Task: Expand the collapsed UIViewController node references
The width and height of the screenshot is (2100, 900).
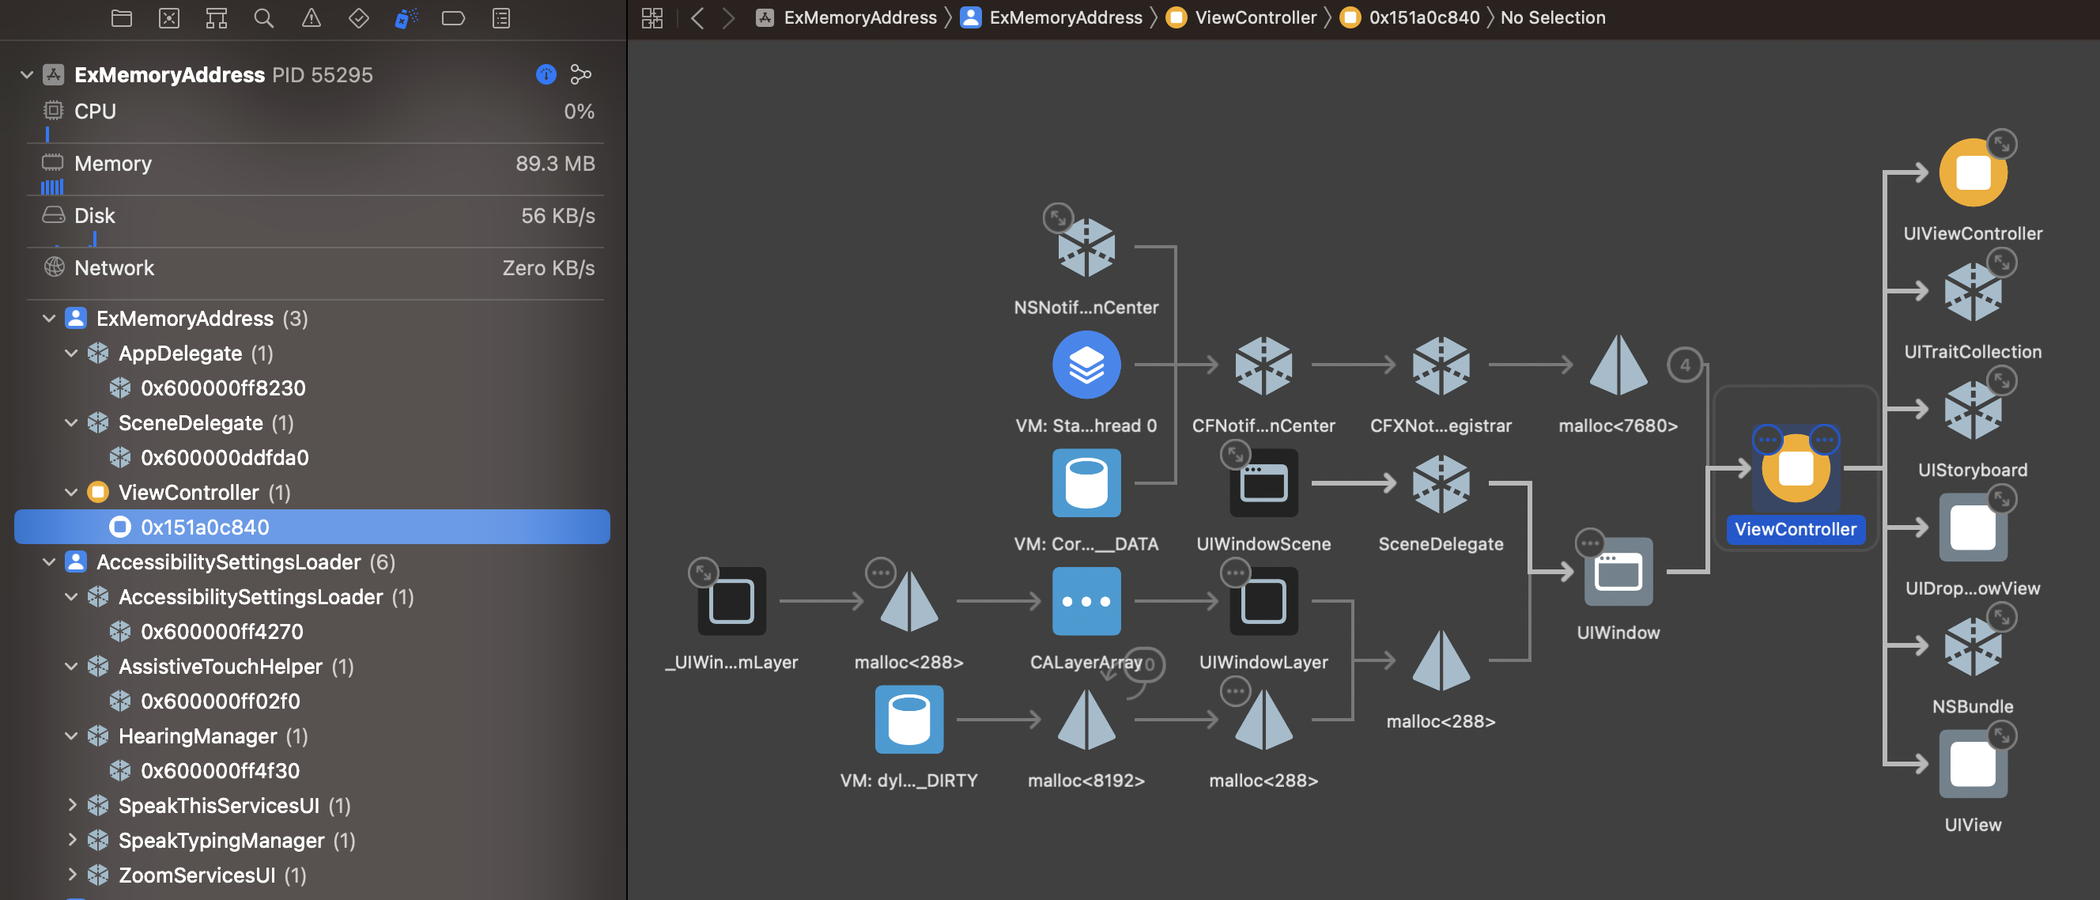Action: pyautogui.click(x=2001, y=143)
